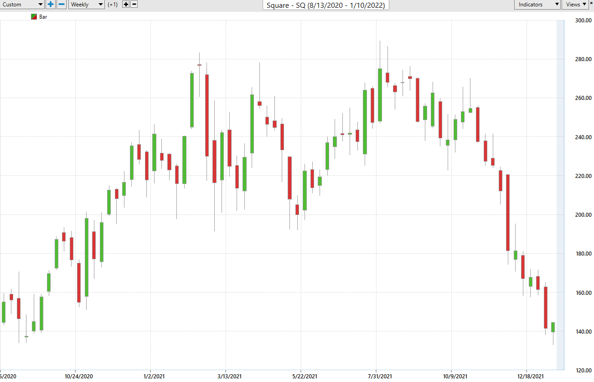Click the blue minus zoom-out button
This screenshot has height=382, width=594.
coord(62,5)
